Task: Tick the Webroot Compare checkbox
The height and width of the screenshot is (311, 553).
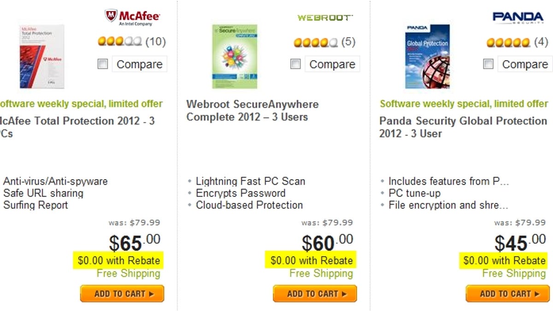Action: [295, 64]
